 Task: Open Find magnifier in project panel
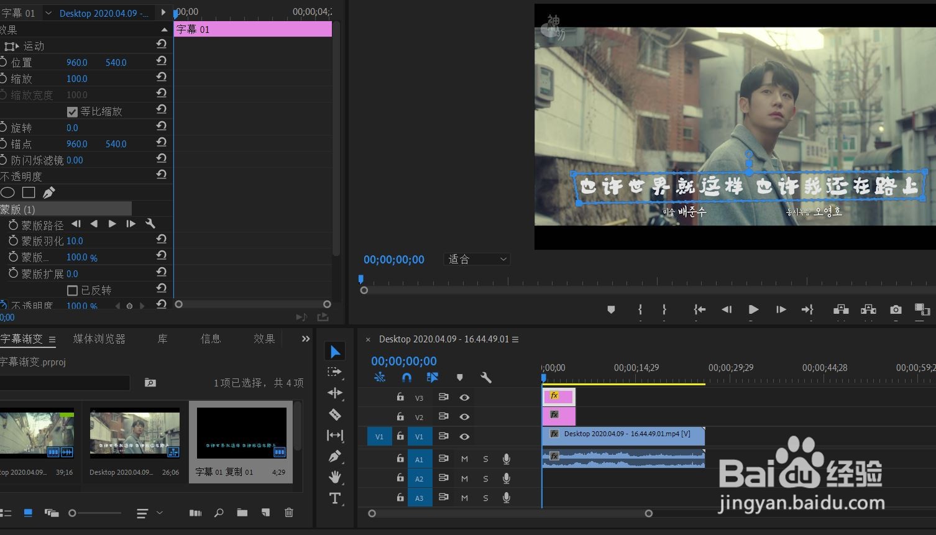(x=219, y=513)
